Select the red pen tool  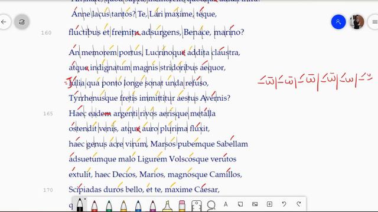point(94,206)
